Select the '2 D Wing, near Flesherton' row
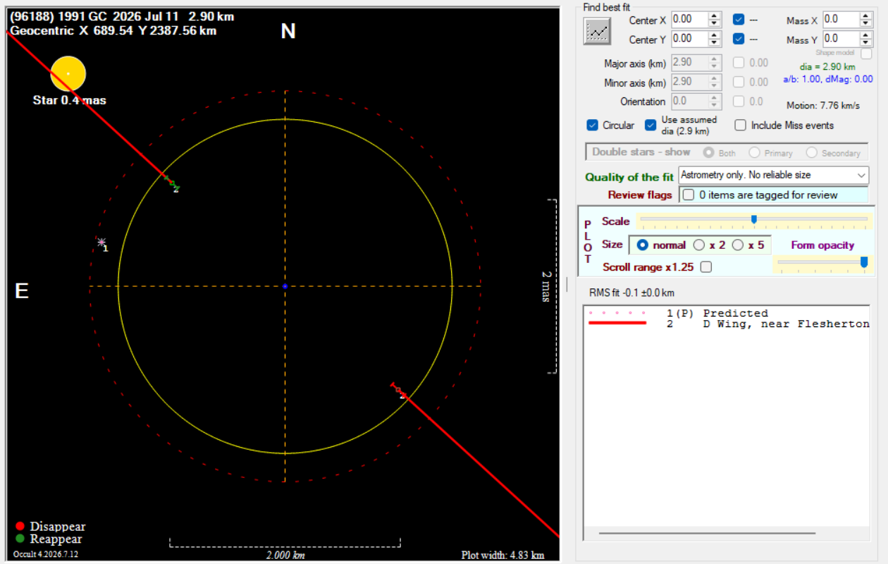This screenshot has height=564, width=888. (726, 324)
